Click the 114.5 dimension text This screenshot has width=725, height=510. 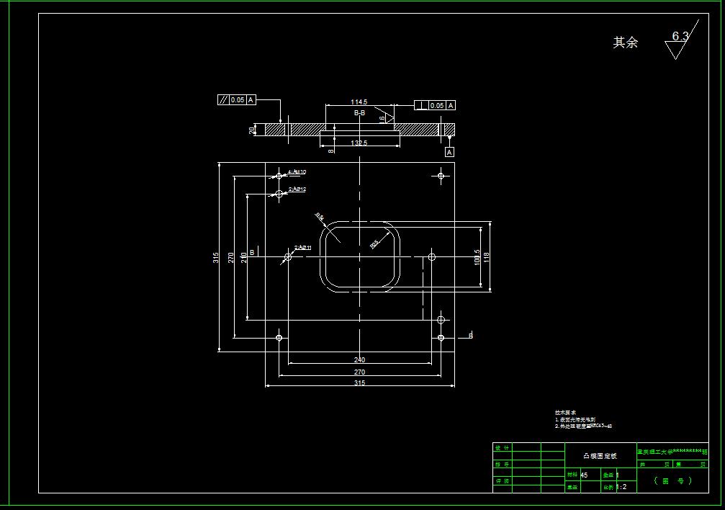[x=359, y=102]
